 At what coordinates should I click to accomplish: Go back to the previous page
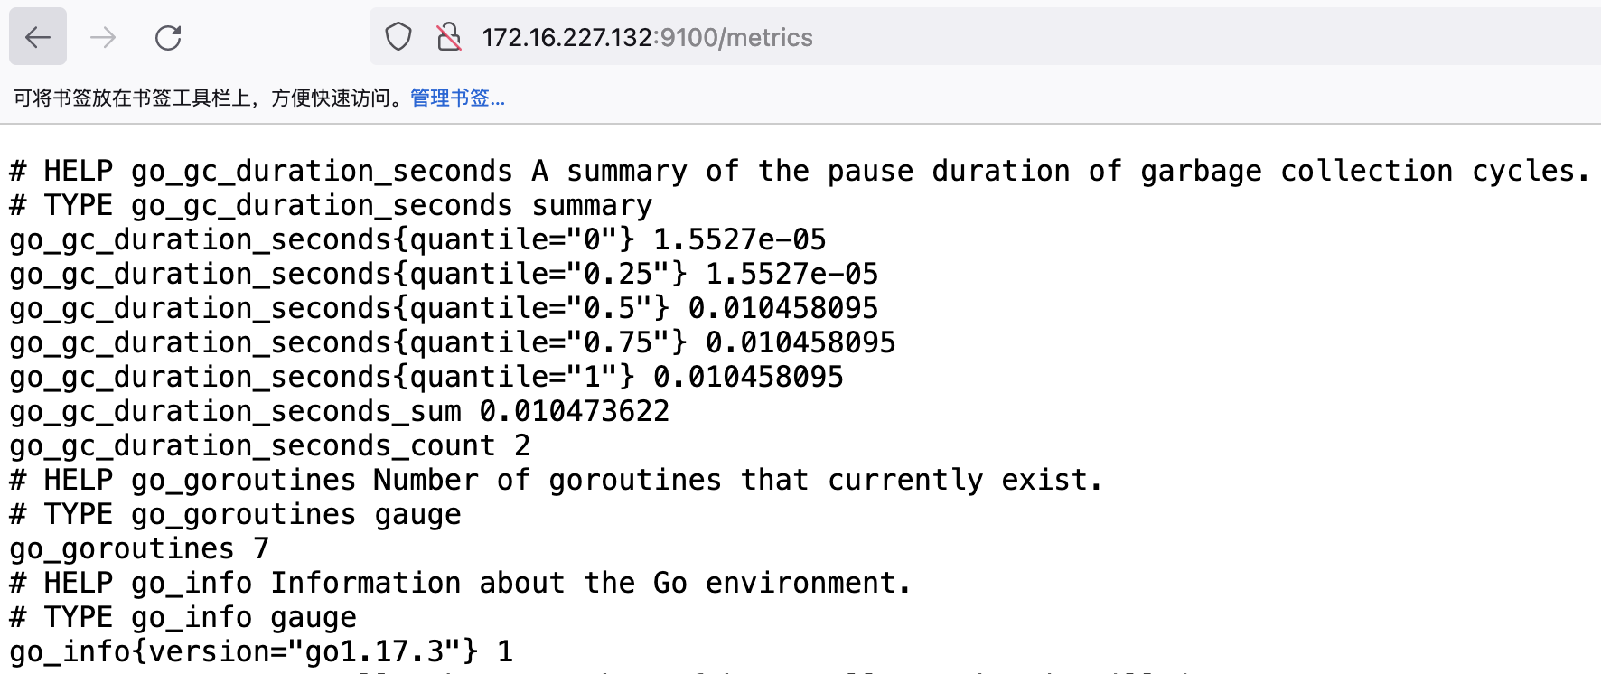pyautogui.click(x=38, y=37)
